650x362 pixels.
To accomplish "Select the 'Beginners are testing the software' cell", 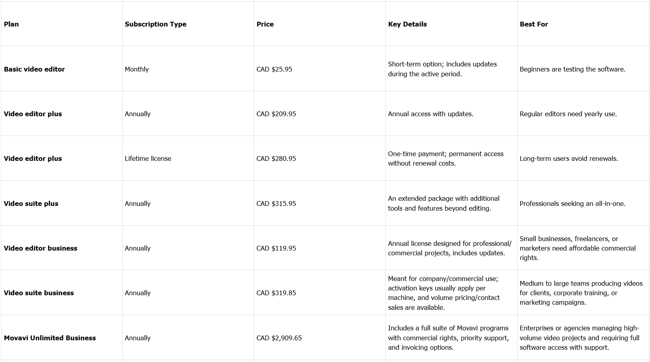I will pos(572,69).
